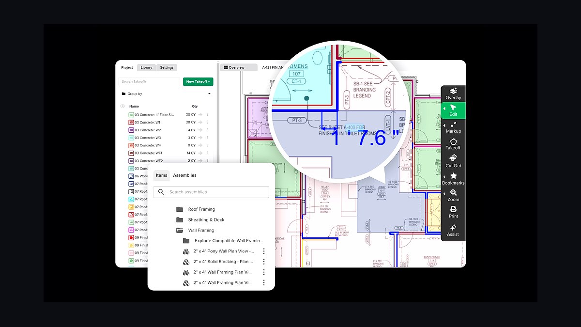Click the Qty column header

coord(195,106)
